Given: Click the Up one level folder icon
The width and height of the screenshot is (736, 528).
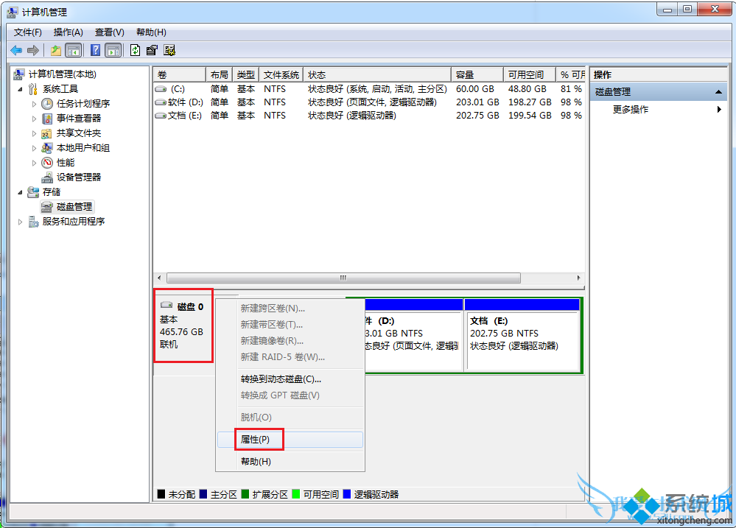Looking at the screenshot, I should coord(56,50).
